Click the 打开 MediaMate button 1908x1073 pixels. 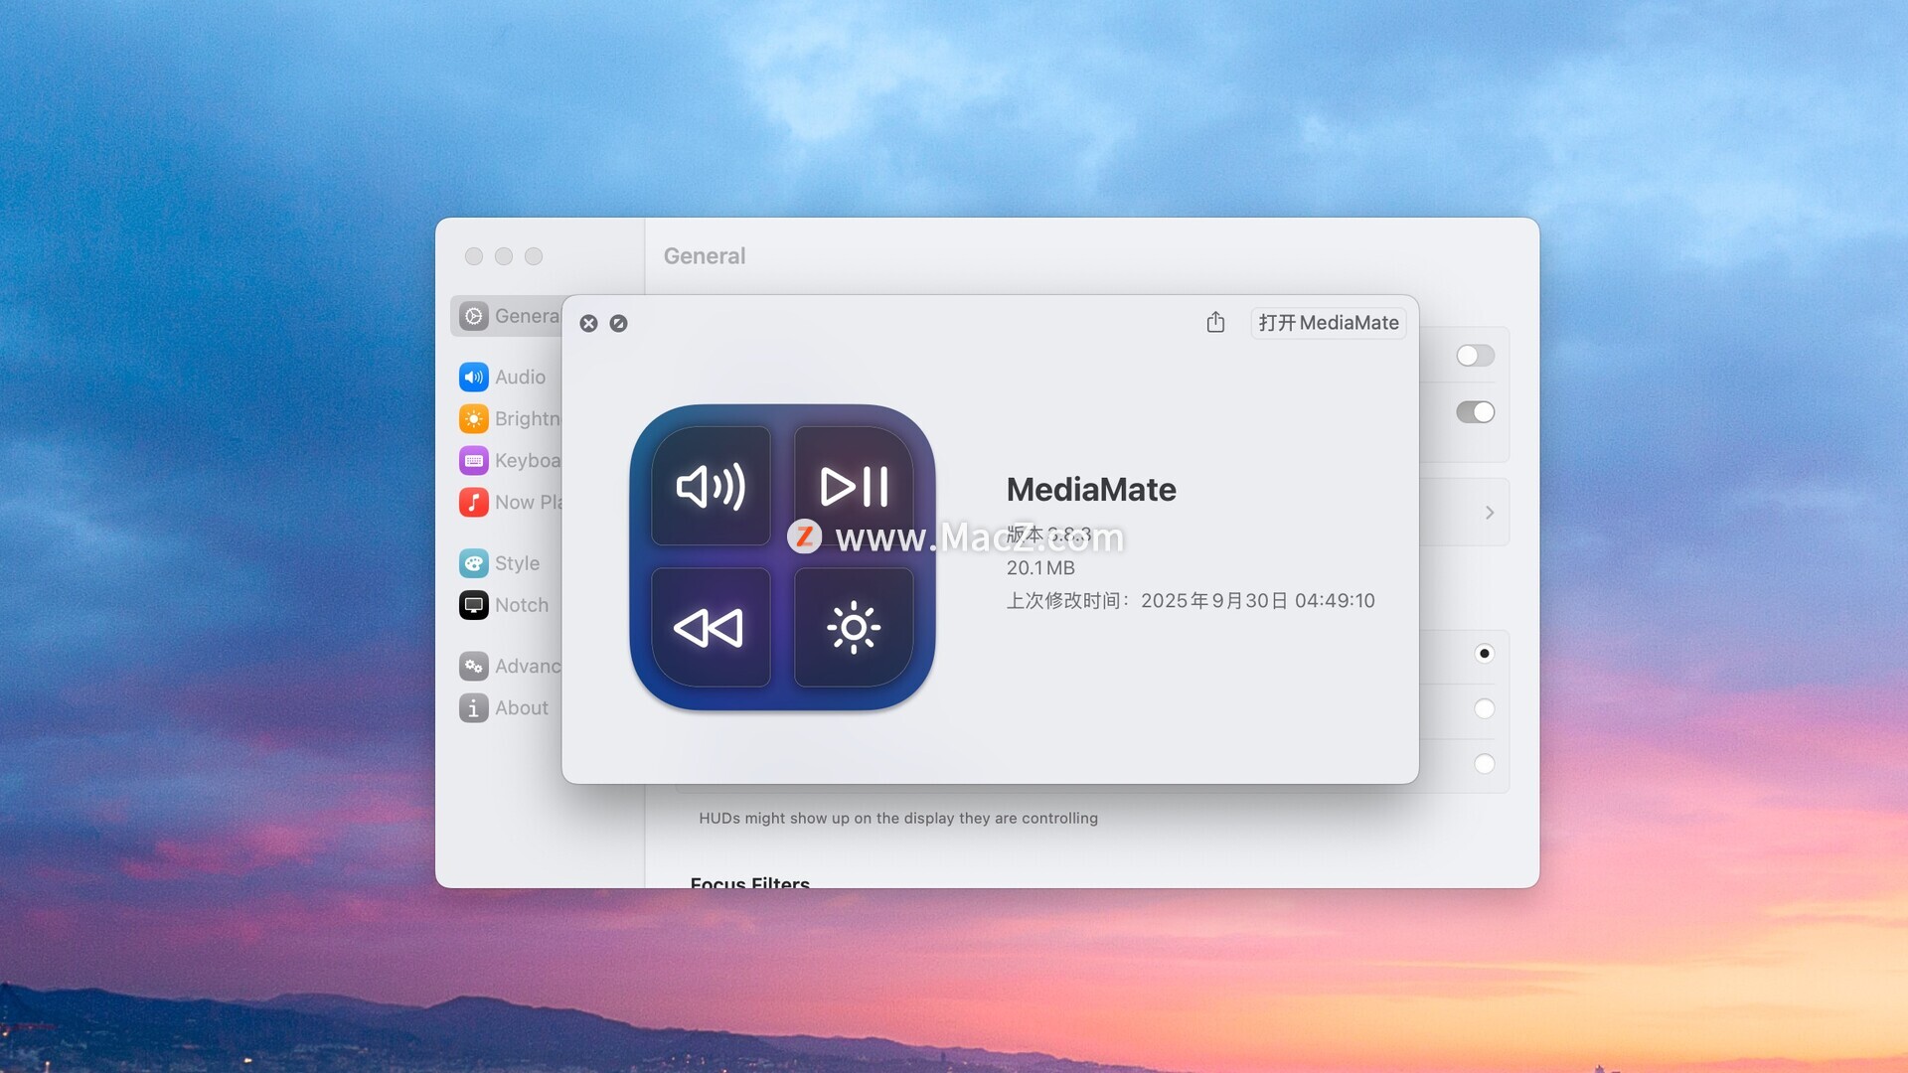coord(1328,323)
